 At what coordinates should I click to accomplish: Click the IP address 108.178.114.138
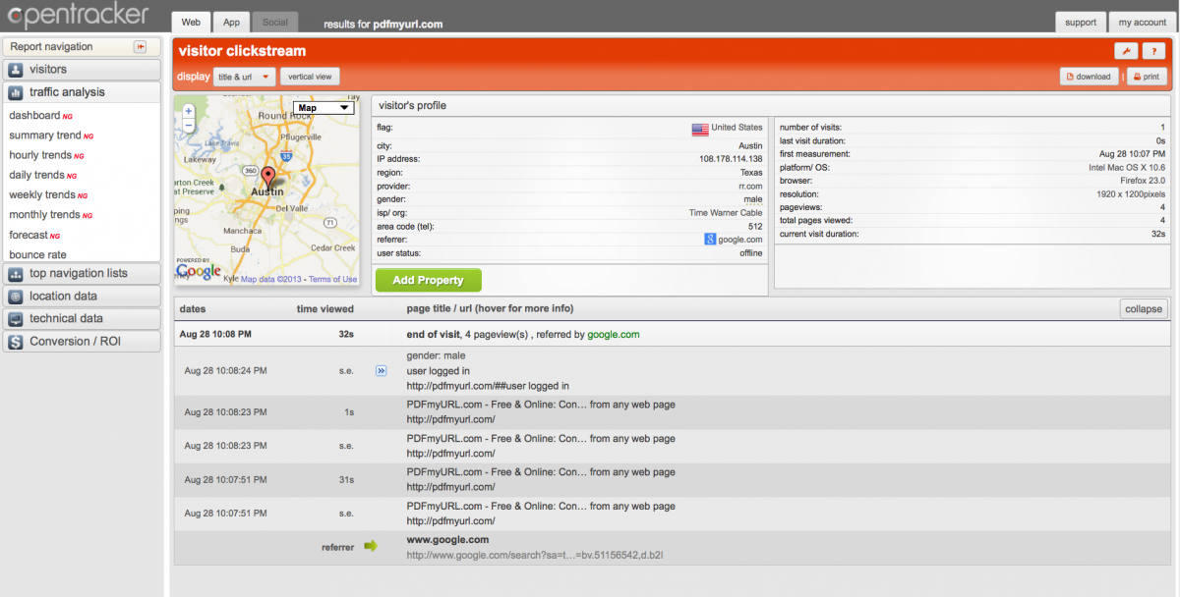pyautogui.click(x=731, y=158)
